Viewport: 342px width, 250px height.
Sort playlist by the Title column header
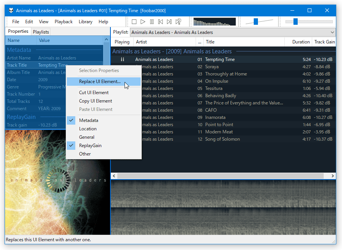[244, 42]
